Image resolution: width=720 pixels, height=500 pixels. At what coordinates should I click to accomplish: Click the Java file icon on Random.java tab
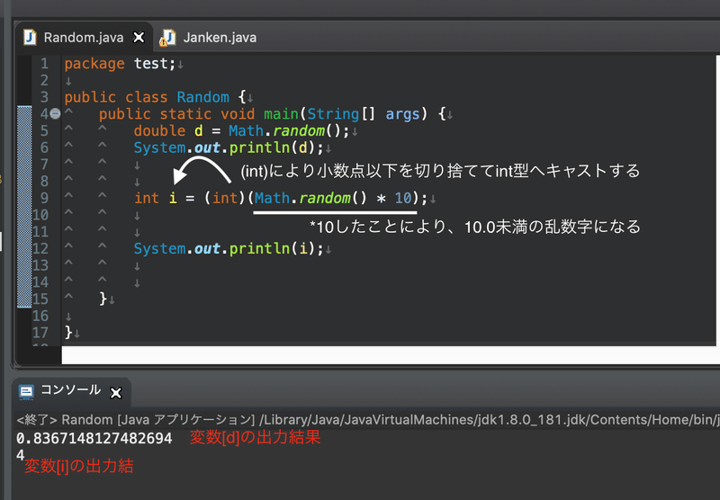coord(30,37)
